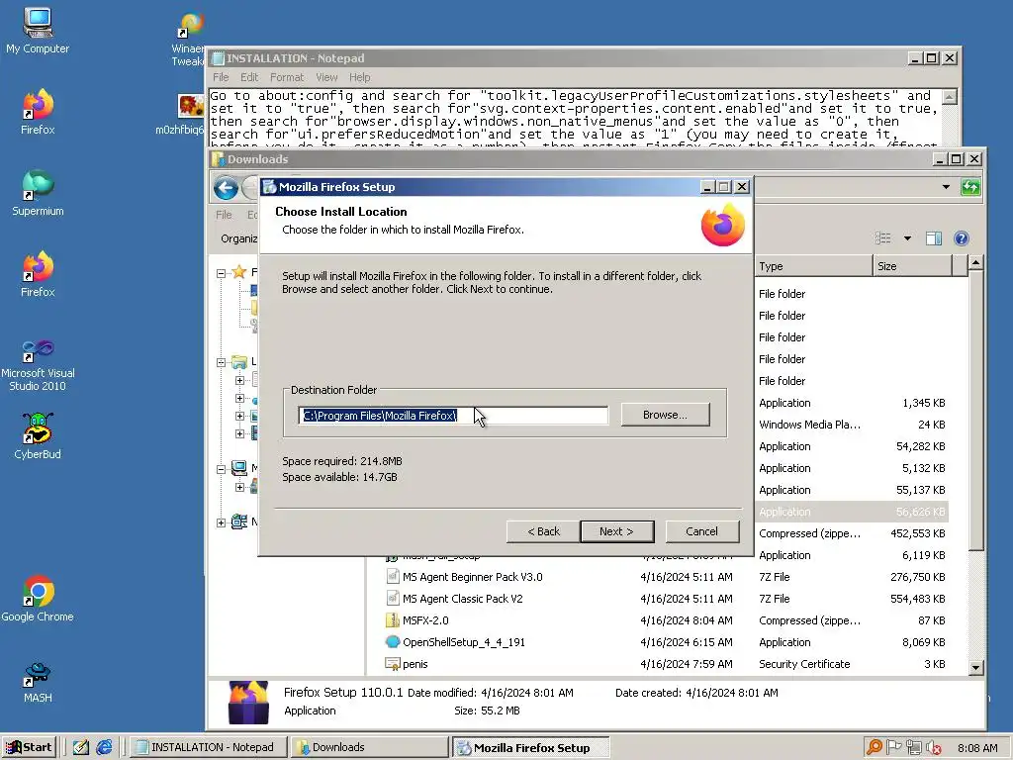Select the CyberBud desktop icon

38,435
